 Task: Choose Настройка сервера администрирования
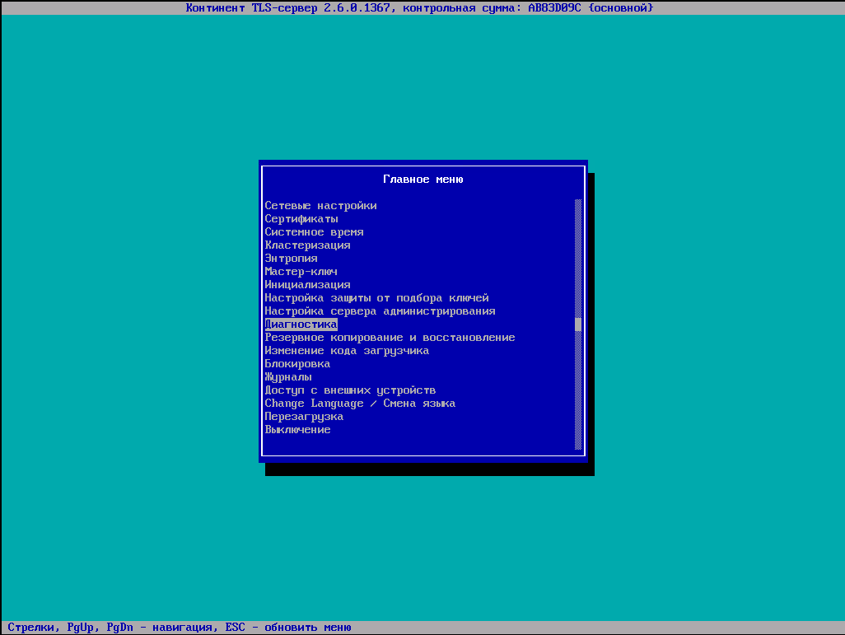(x=380, y=311)
